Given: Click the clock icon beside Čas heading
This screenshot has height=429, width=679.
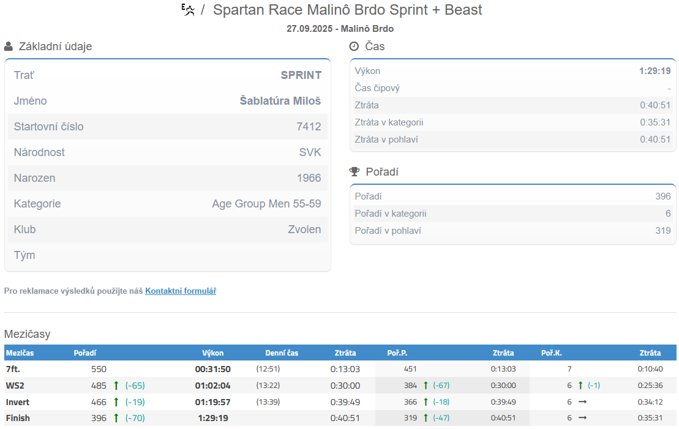Looking at the screenshot, I should pos(354,47).
